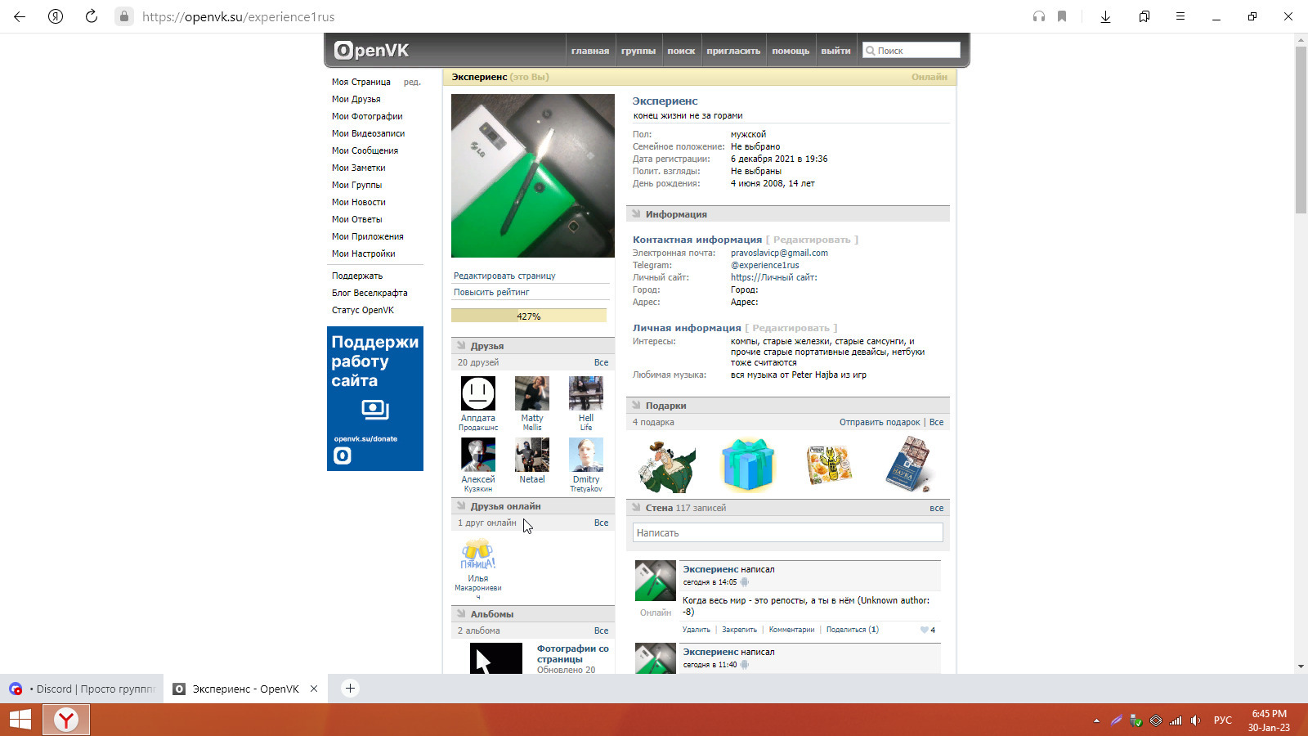Open поиск in the top navigation
This screenshot has width=1308, height=736.
tap(681, 51)
